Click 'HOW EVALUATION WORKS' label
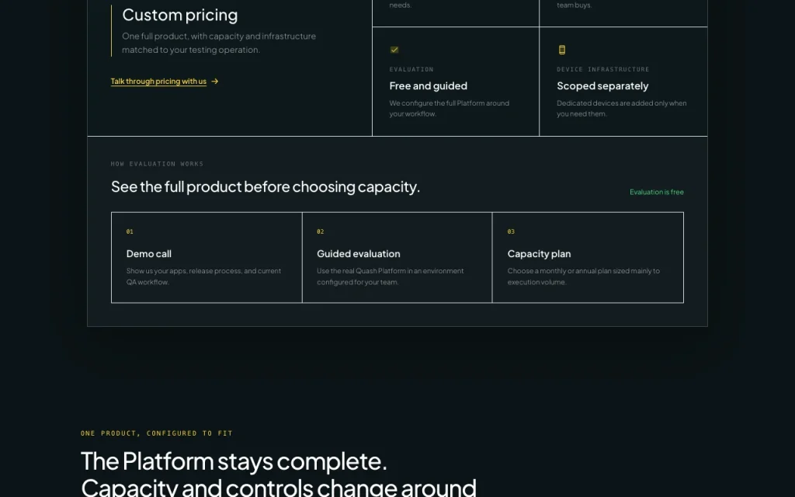The width and height of the screenshot is (795, 497). point(157,164)
